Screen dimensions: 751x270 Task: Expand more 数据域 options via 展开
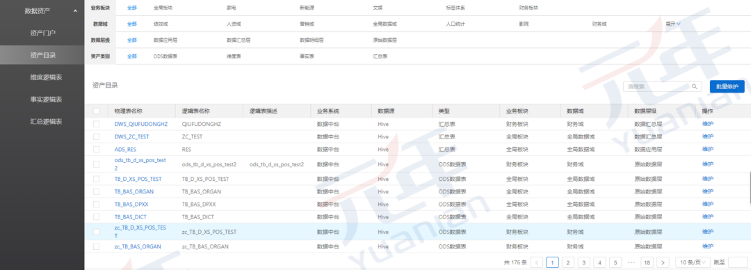pyautogui.click(x=673, y=23)
